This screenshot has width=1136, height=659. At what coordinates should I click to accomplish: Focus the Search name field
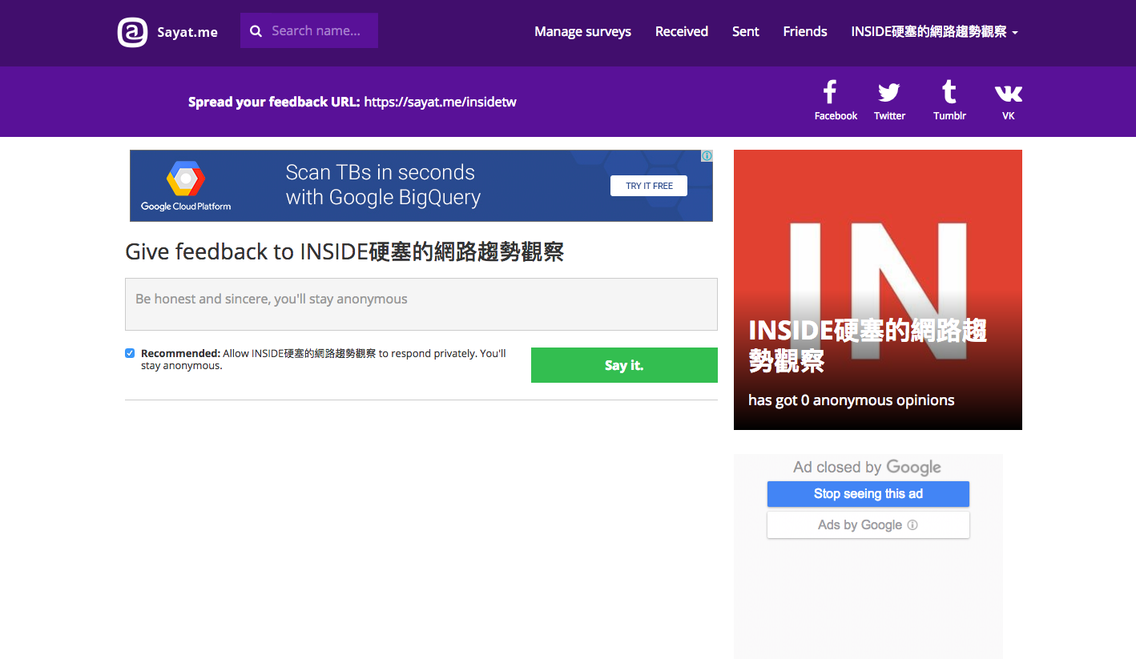(309, 30)
